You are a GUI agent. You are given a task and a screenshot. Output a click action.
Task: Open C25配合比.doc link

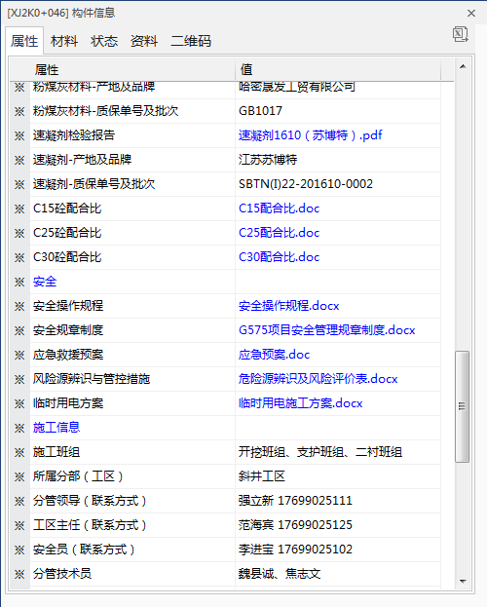click(280, 233)
